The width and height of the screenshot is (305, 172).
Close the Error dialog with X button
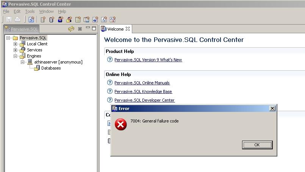pyautogui.click(x=272, y=108)
